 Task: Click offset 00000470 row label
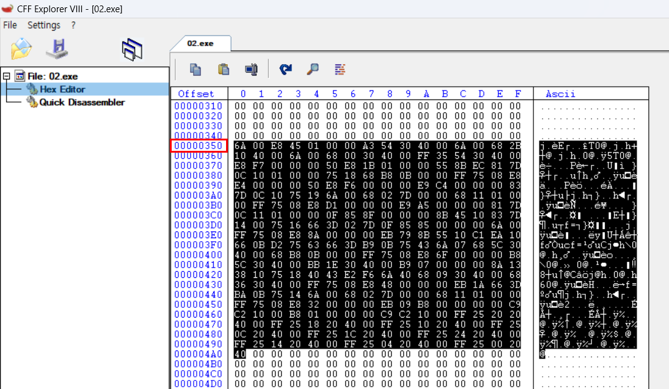pyautogui.click(x=199, y=325)
